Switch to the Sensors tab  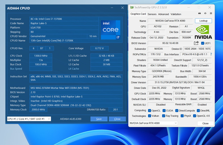click(152, 14)
